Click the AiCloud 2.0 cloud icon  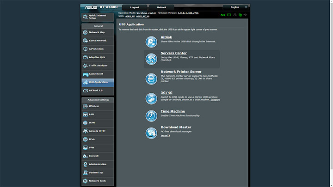(85, 90)
